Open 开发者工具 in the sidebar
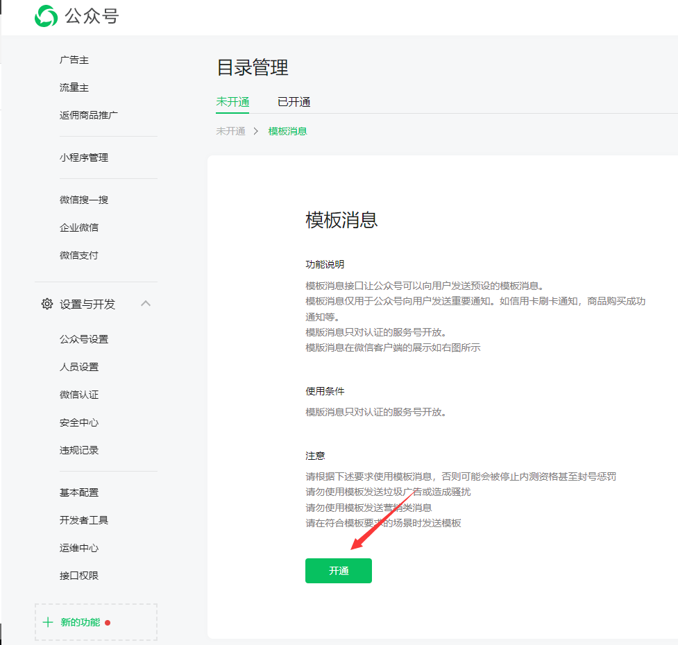 click(84, 520)
